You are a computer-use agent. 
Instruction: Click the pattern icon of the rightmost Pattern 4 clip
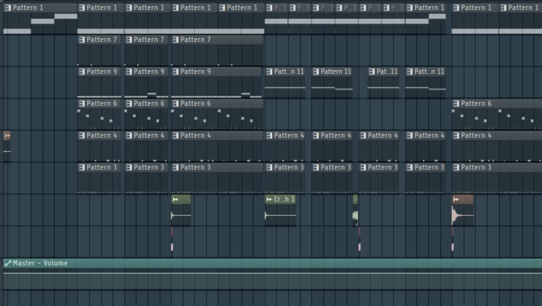456,136
